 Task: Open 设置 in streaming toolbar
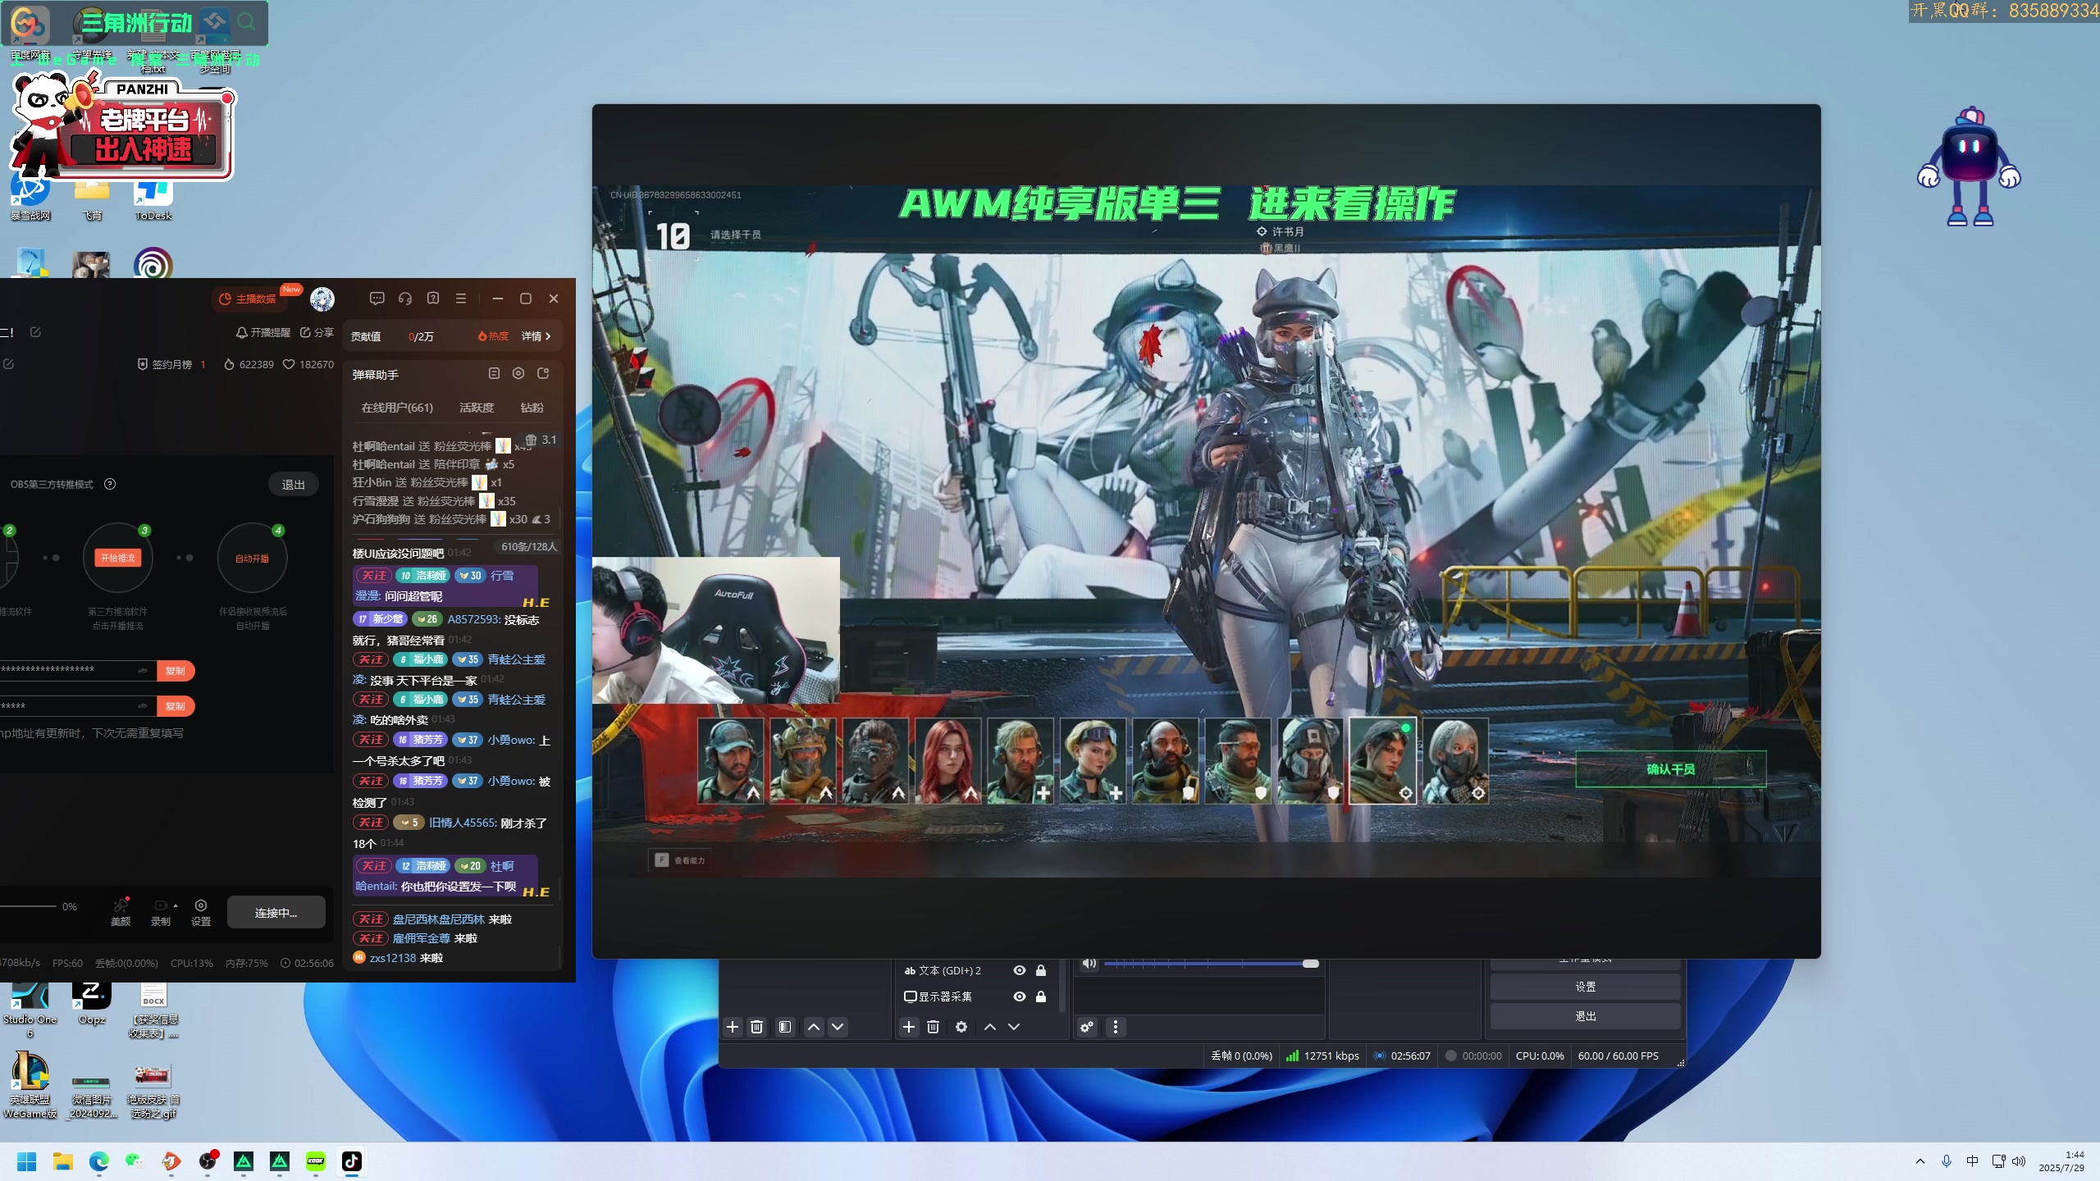(201, 912)
